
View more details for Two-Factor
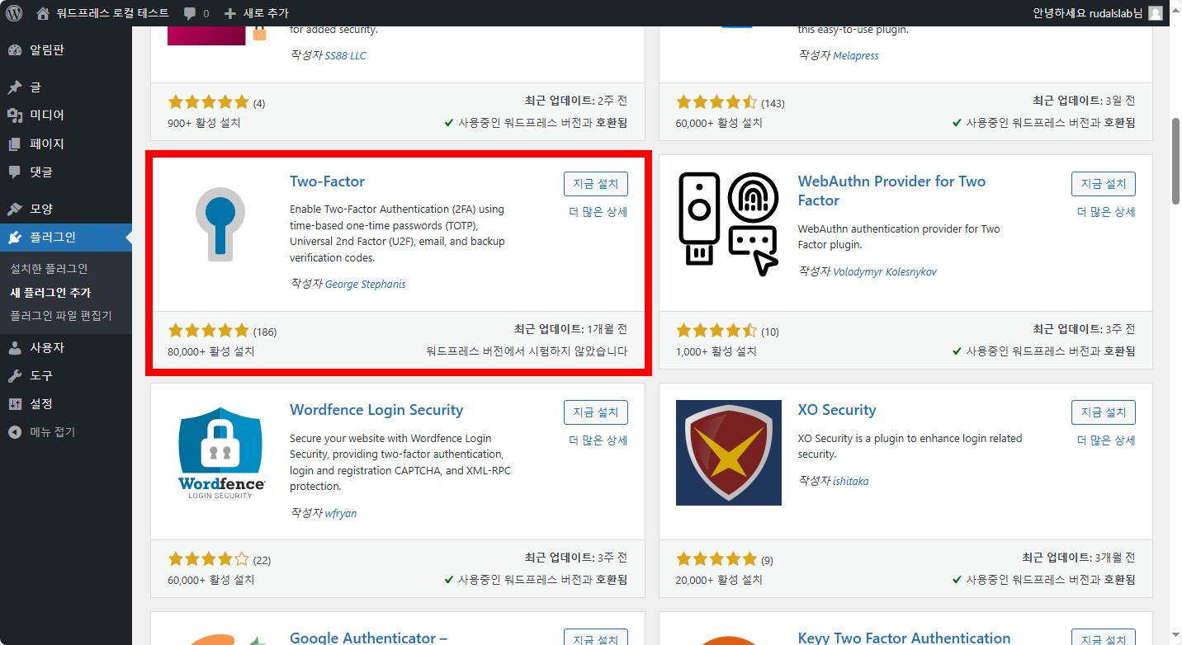pyautogui.click(x=598, y=211)
